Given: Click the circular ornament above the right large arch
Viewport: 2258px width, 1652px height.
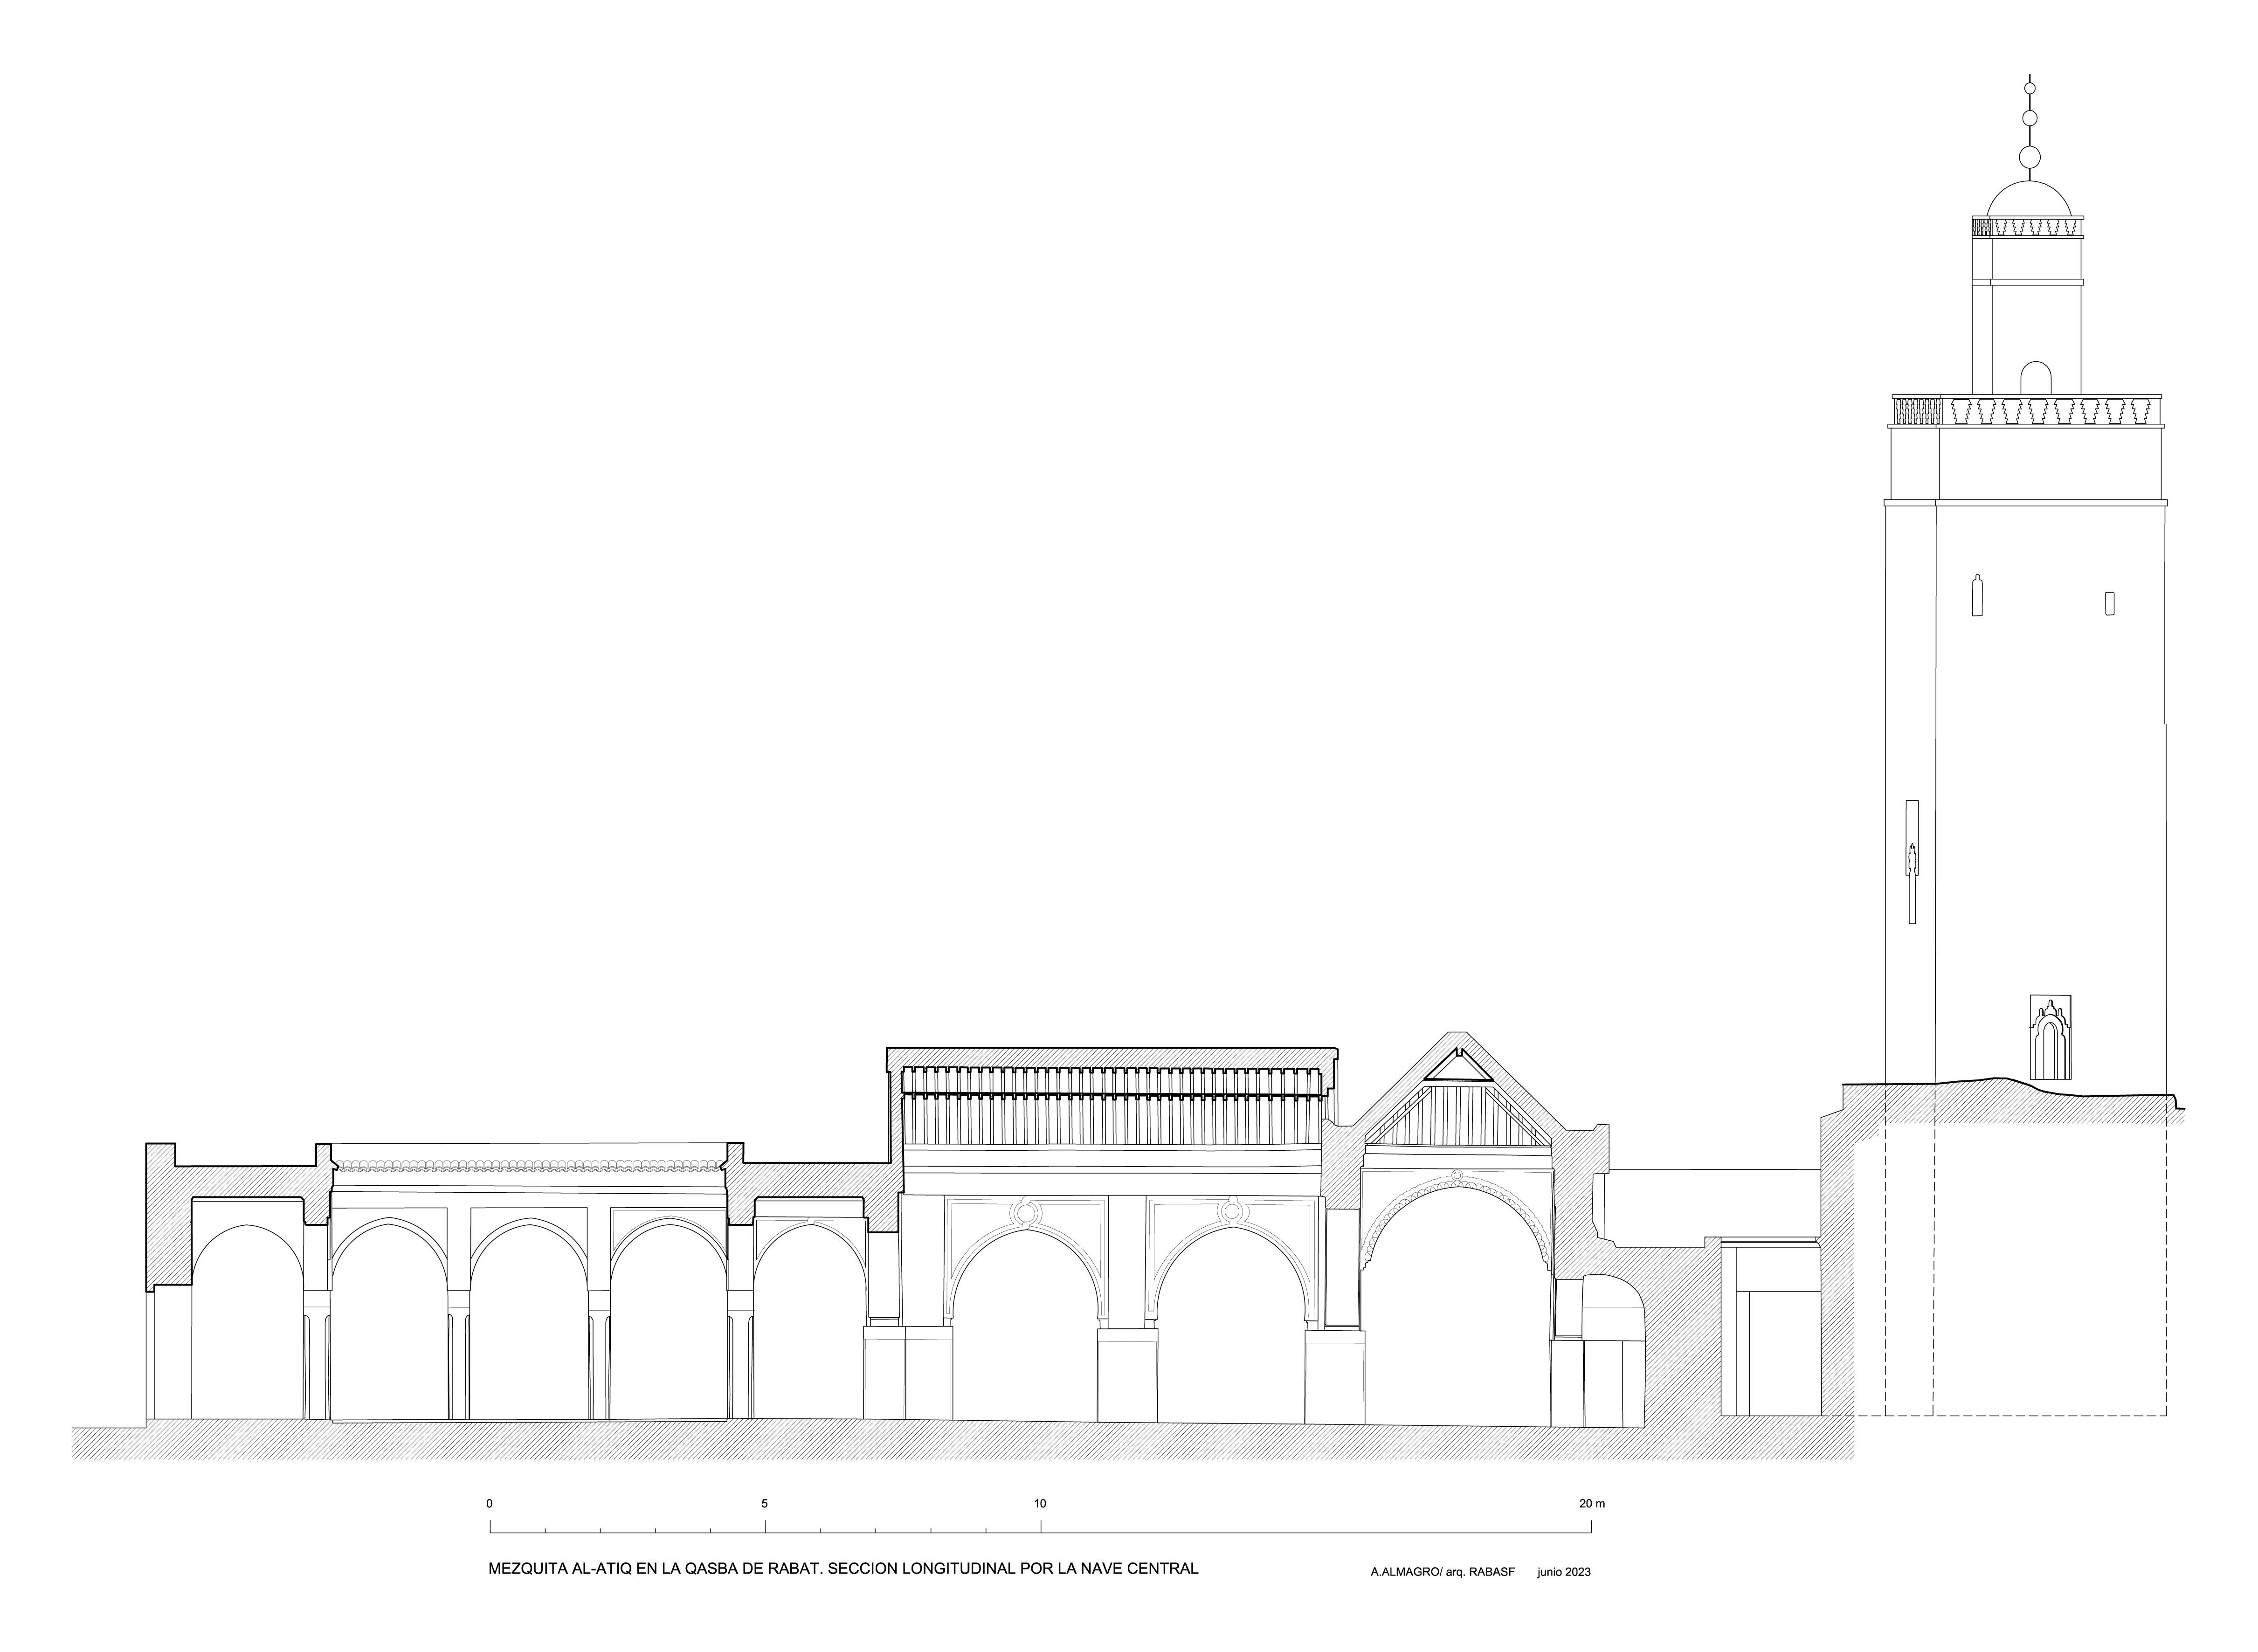Looking at the screenshot, I should 1231,1213.
